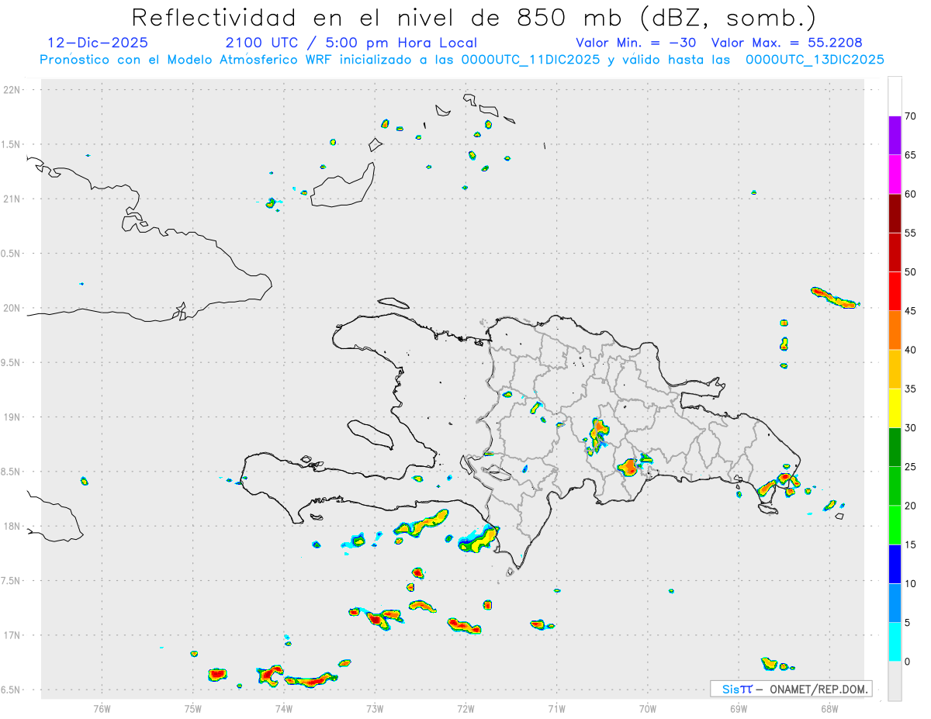931x719 pixels.
Task: Click the "18N" latitude axis label
Action: tap(12, 527)
